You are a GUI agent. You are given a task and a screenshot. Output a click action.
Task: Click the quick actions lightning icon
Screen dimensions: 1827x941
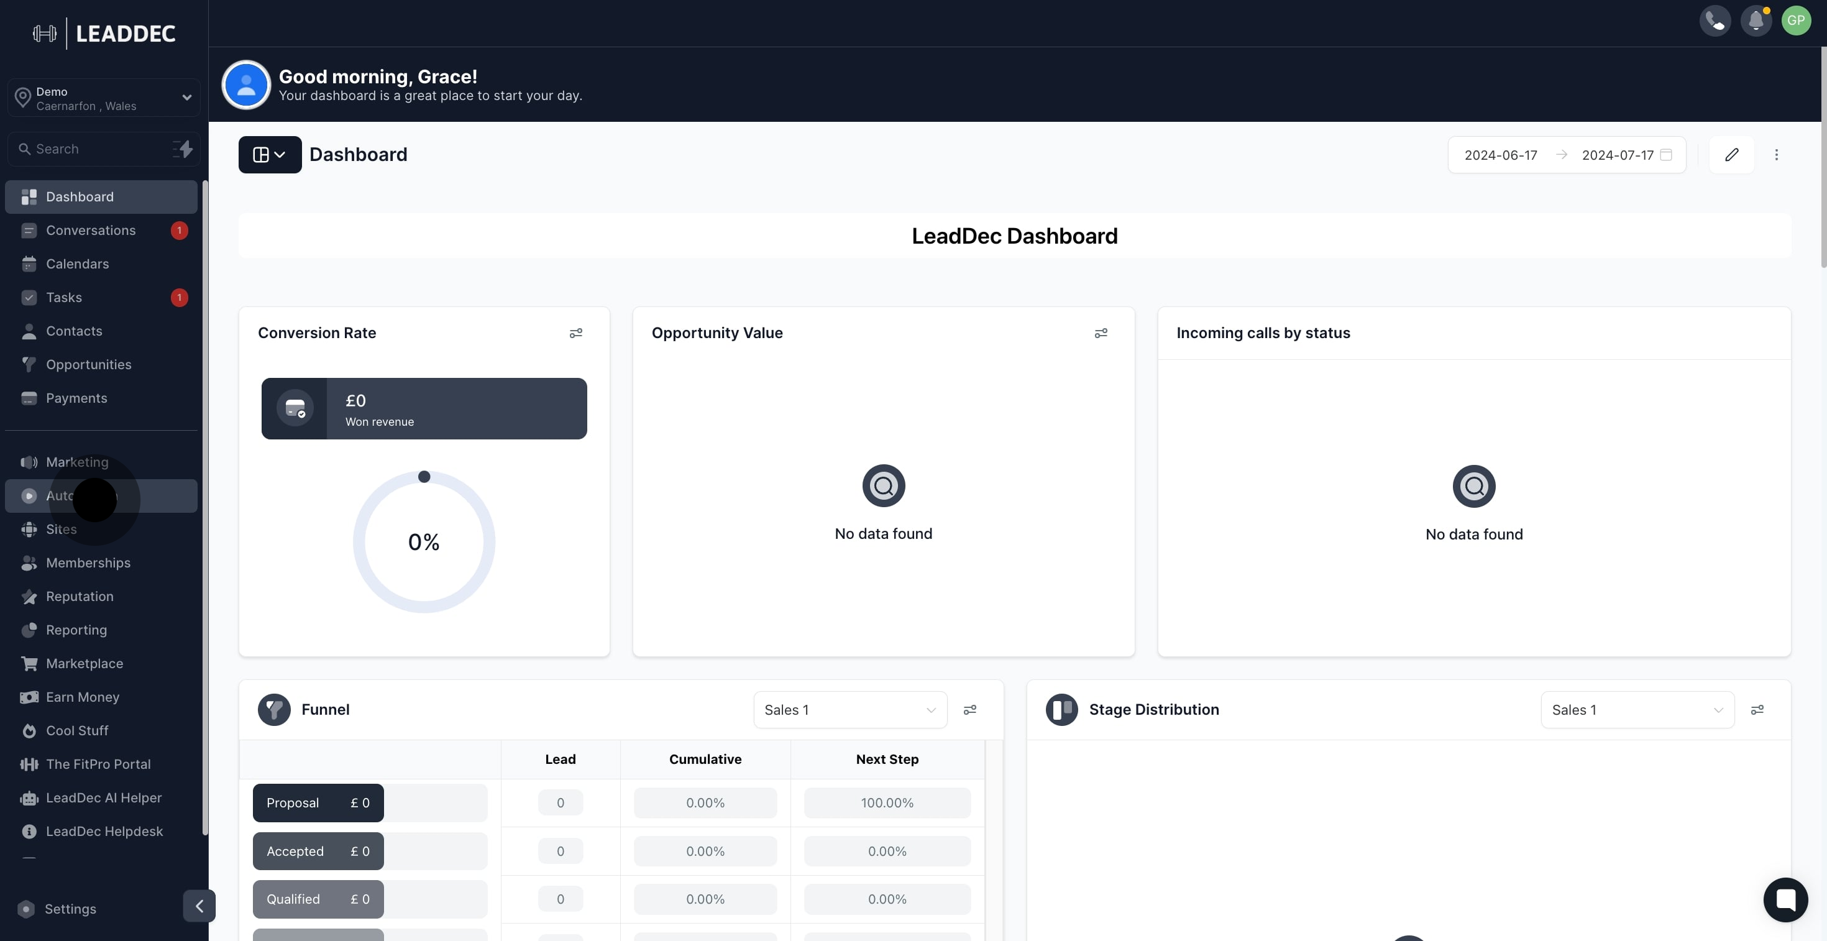(183, 149)
